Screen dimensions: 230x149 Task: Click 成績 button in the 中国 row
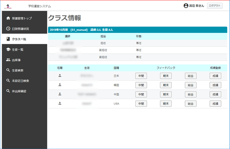(215, 94)
